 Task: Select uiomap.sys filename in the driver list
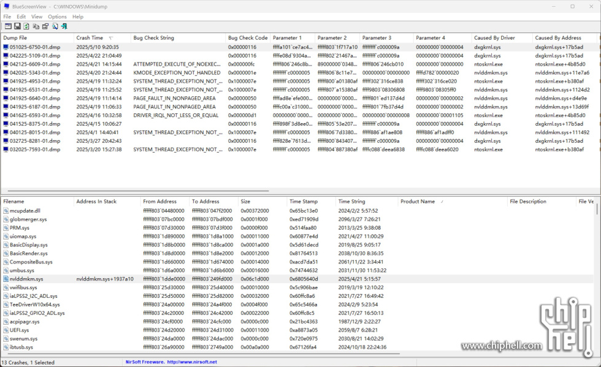(x=25, y=236)
